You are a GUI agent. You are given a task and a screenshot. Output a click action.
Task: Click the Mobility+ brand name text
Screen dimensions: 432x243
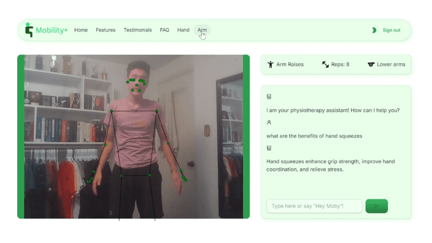[x=52, y=30]
